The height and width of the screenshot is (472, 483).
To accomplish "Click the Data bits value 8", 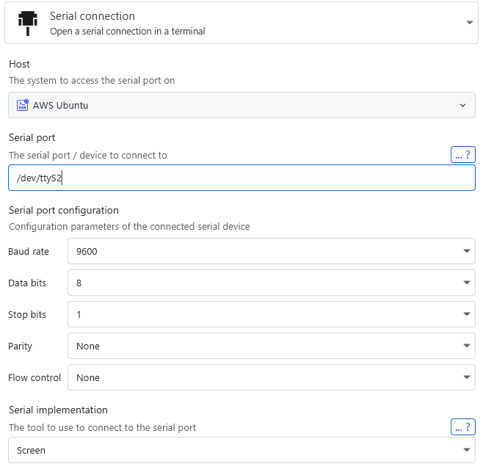I will click(79, 283).
